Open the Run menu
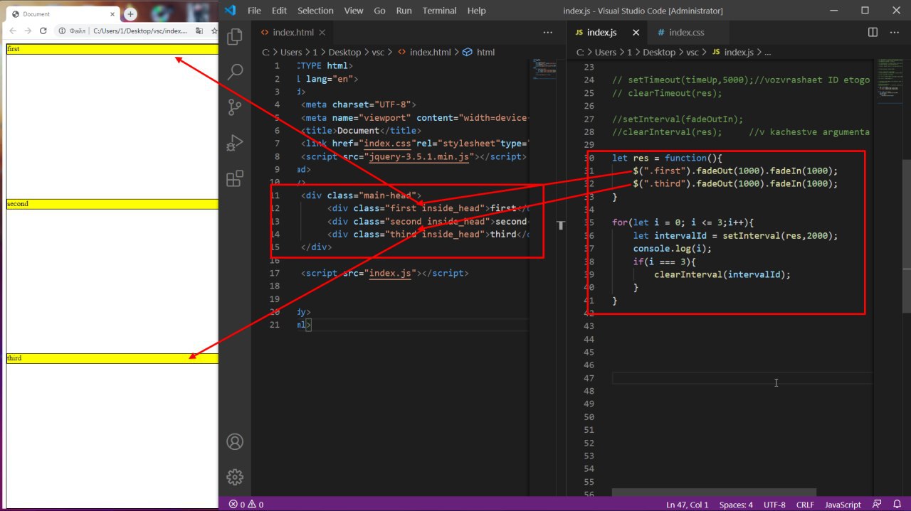 (x=404, y=10)
